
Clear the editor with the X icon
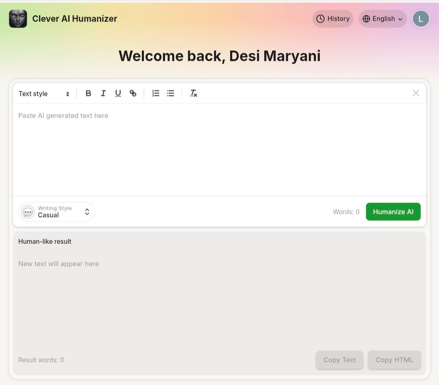pos(416,93)
